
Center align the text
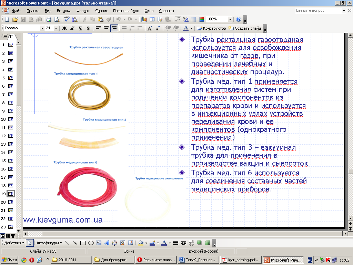point(106,28)
